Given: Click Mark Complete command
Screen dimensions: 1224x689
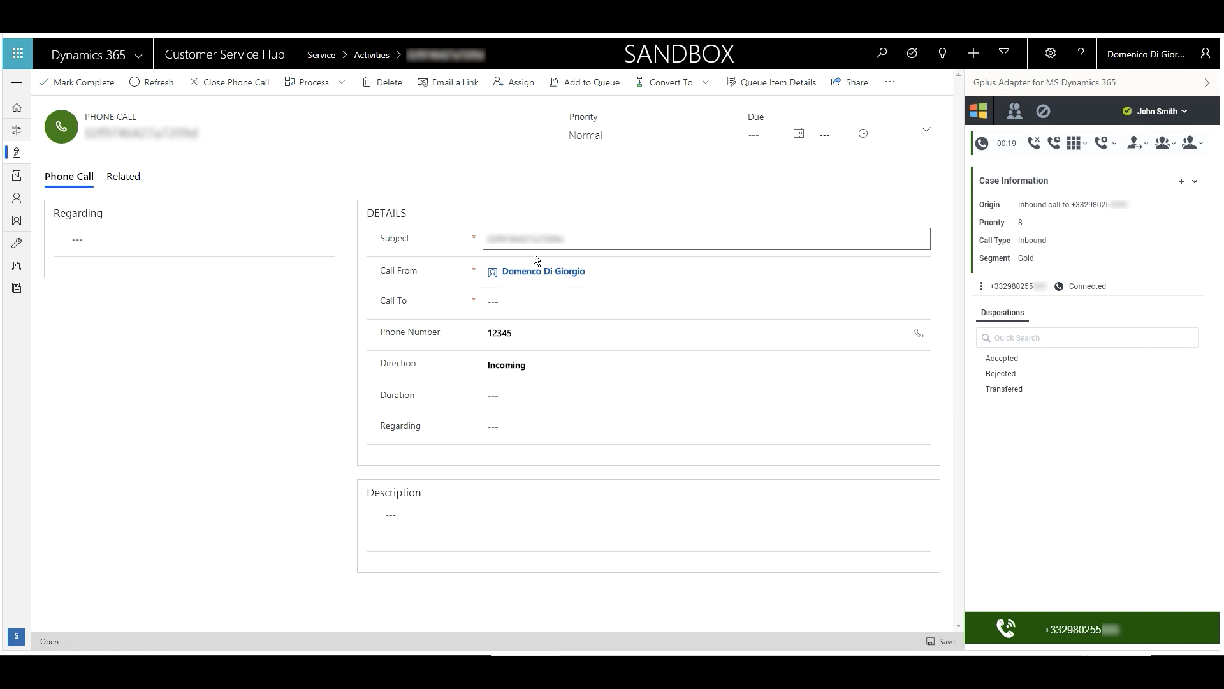Looking at the screenshot, I should (76, 82).
